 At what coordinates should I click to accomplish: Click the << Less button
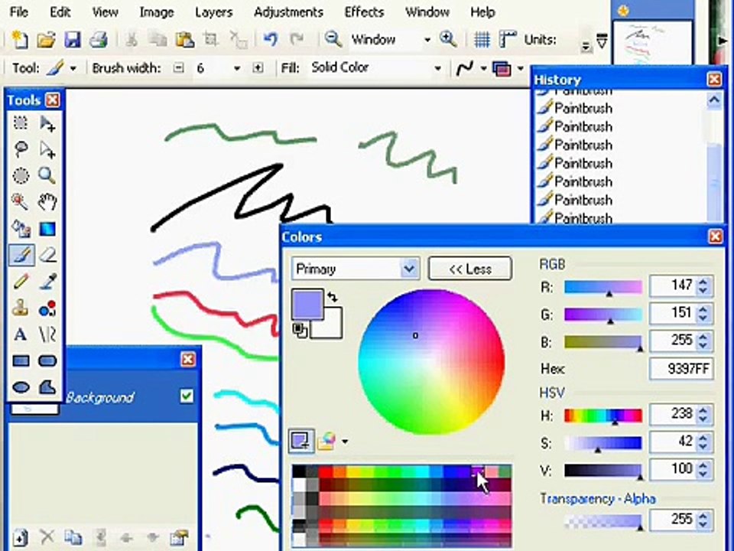coord(470,269)
